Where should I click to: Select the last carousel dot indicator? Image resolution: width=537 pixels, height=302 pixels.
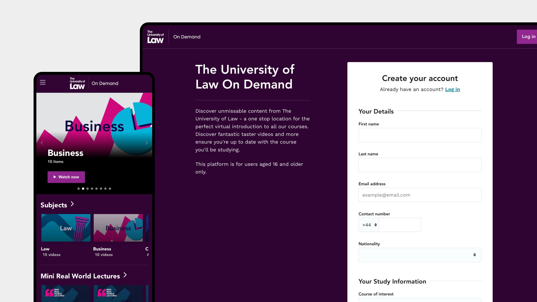coord(110,189)
